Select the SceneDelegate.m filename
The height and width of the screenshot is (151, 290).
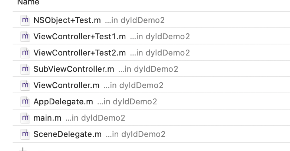(x=67, y=134)
